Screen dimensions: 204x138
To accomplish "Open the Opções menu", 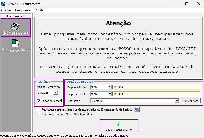I will 6,10.
